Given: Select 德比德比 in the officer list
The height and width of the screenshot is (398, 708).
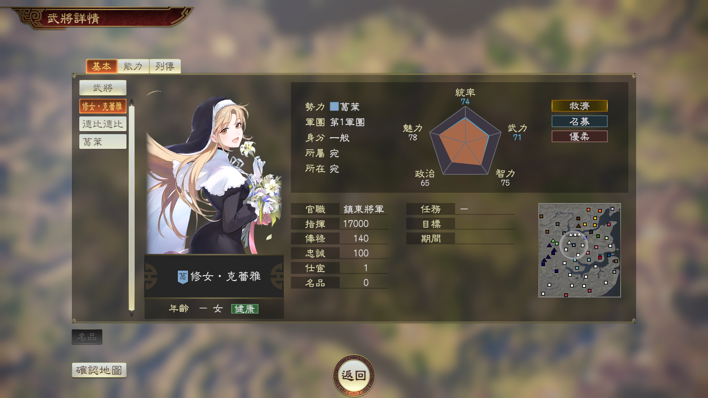Looking at the screenshot, I should pos(103,124).
